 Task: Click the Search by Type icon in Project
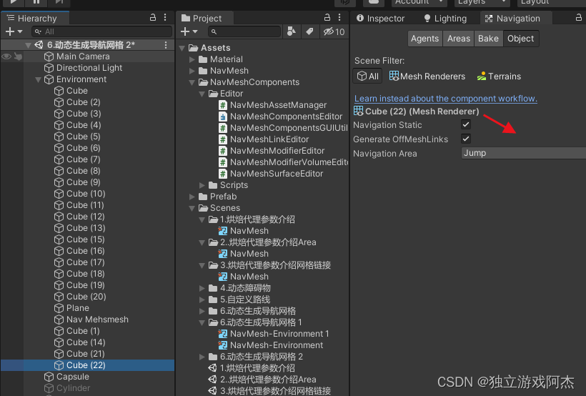(x=291, y=31)
